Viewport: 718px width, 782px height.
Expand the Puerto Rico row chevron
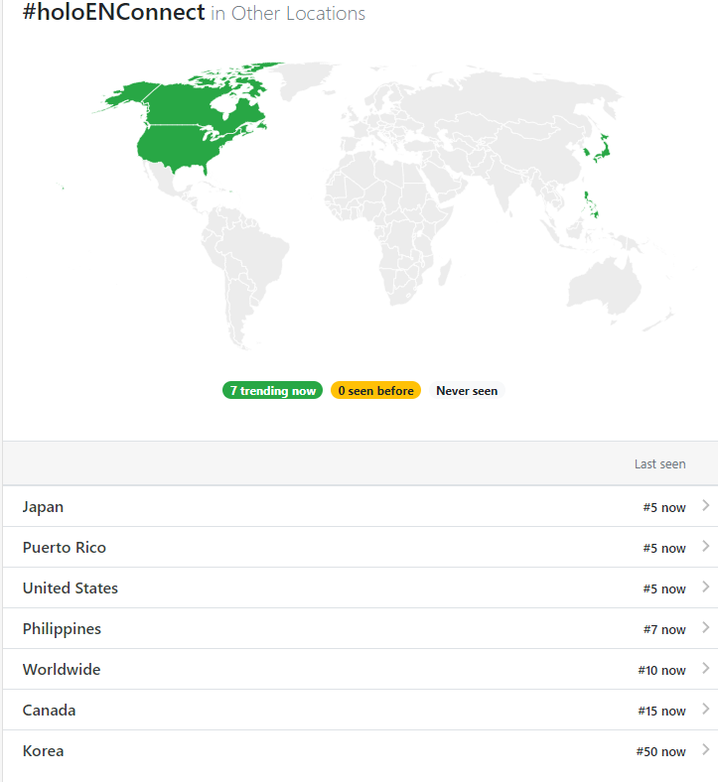[705, 547]
